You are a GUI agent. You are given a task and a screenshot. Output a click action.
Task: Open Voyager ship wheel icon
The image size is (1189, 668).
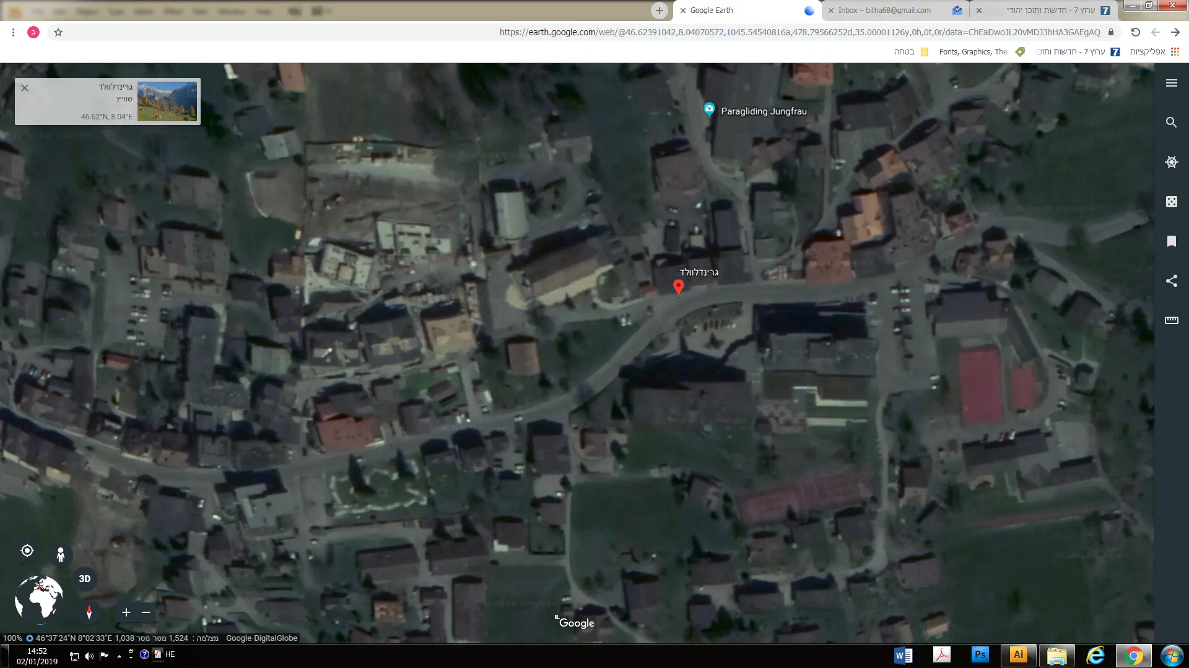coord(1171,162)
